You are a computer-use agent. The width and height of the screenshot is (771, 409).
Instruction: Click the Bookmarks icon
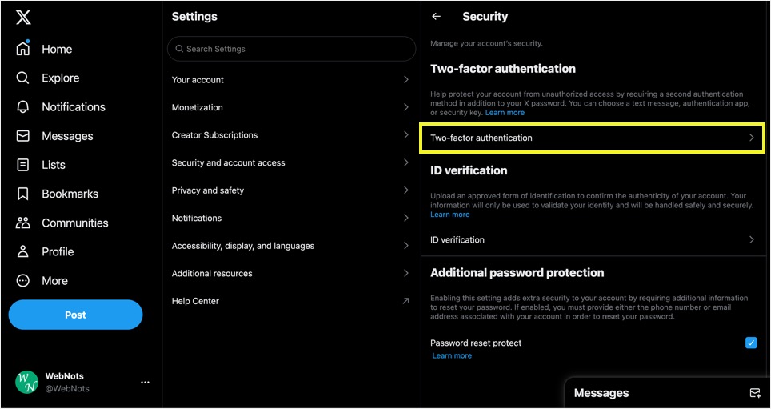22,194
